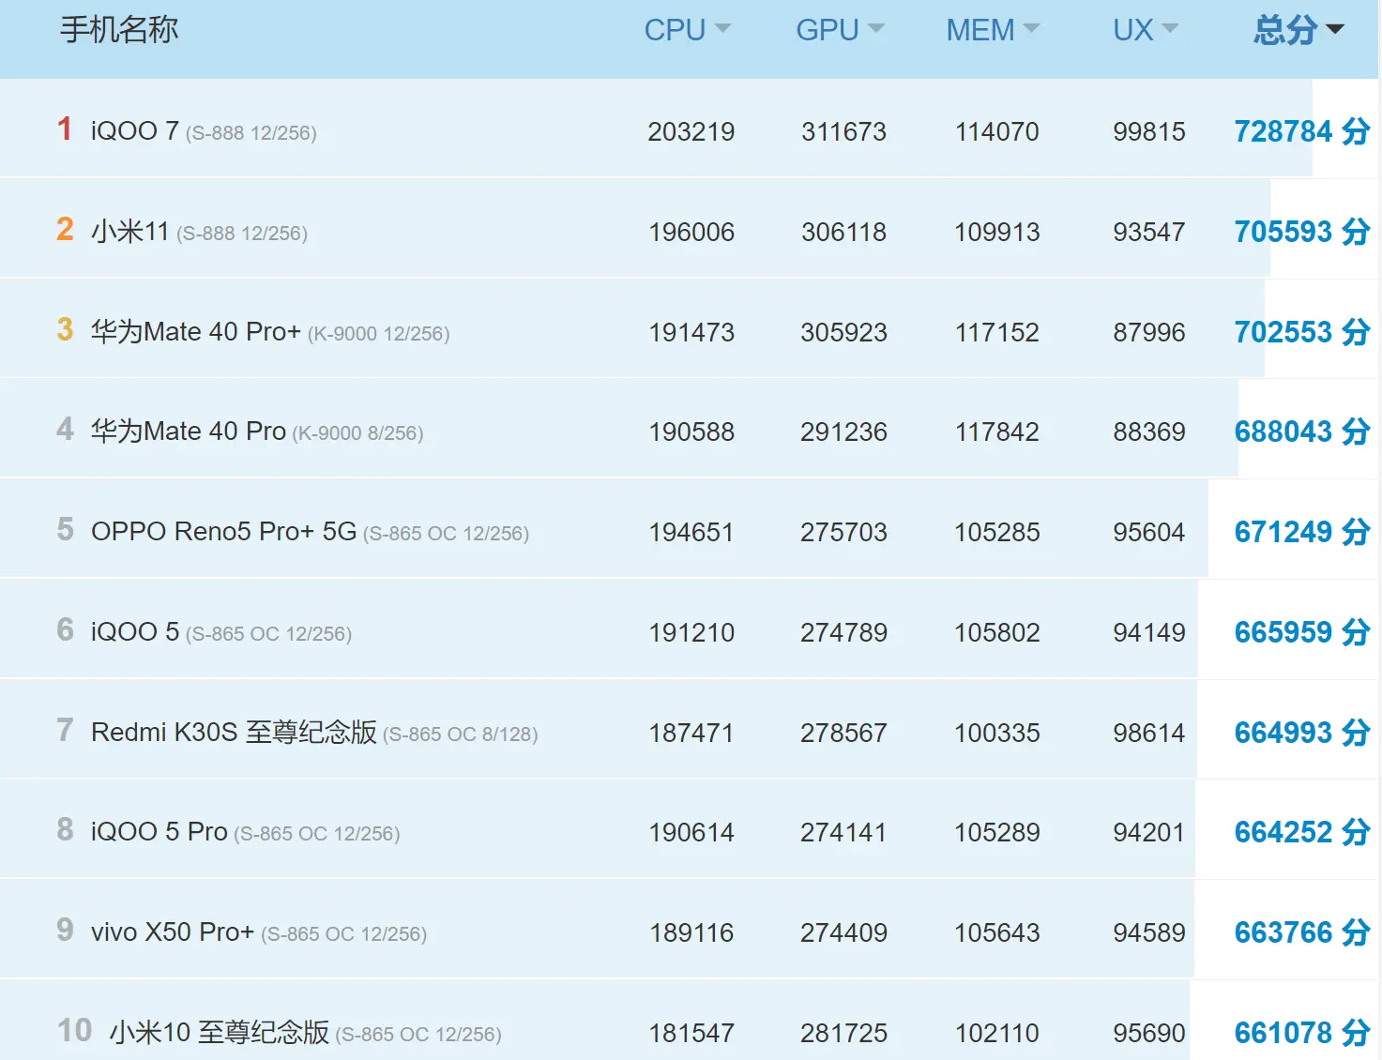
Task: Click UX score 94149
Action: (x=1149, y=632)
